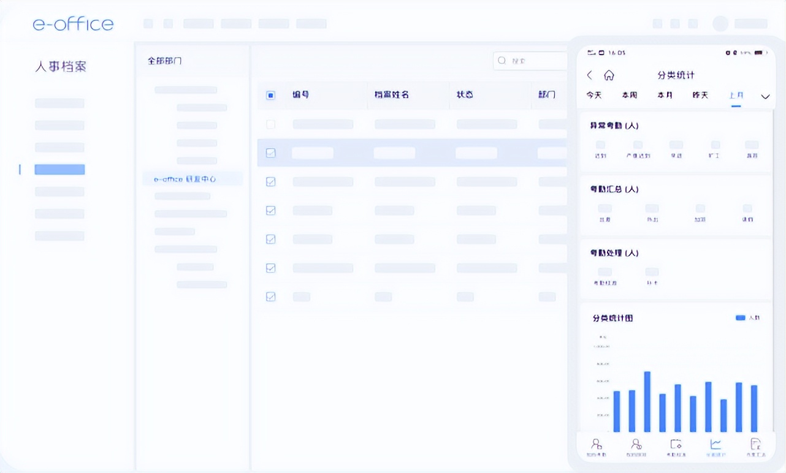The image size is (786, 473).
Task: Tap the document icon in bottom navigation
Action: click(755, 444)
